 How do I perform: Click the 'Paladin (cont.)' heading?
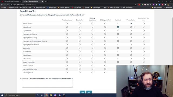(x=28, y=11)
